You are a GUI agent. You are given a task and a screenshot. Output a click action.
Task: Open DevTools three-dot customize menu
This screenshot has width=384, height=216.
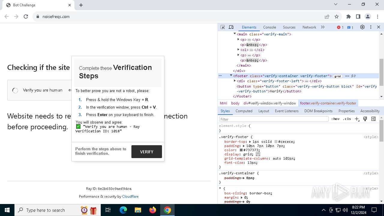tap(371, 27)
